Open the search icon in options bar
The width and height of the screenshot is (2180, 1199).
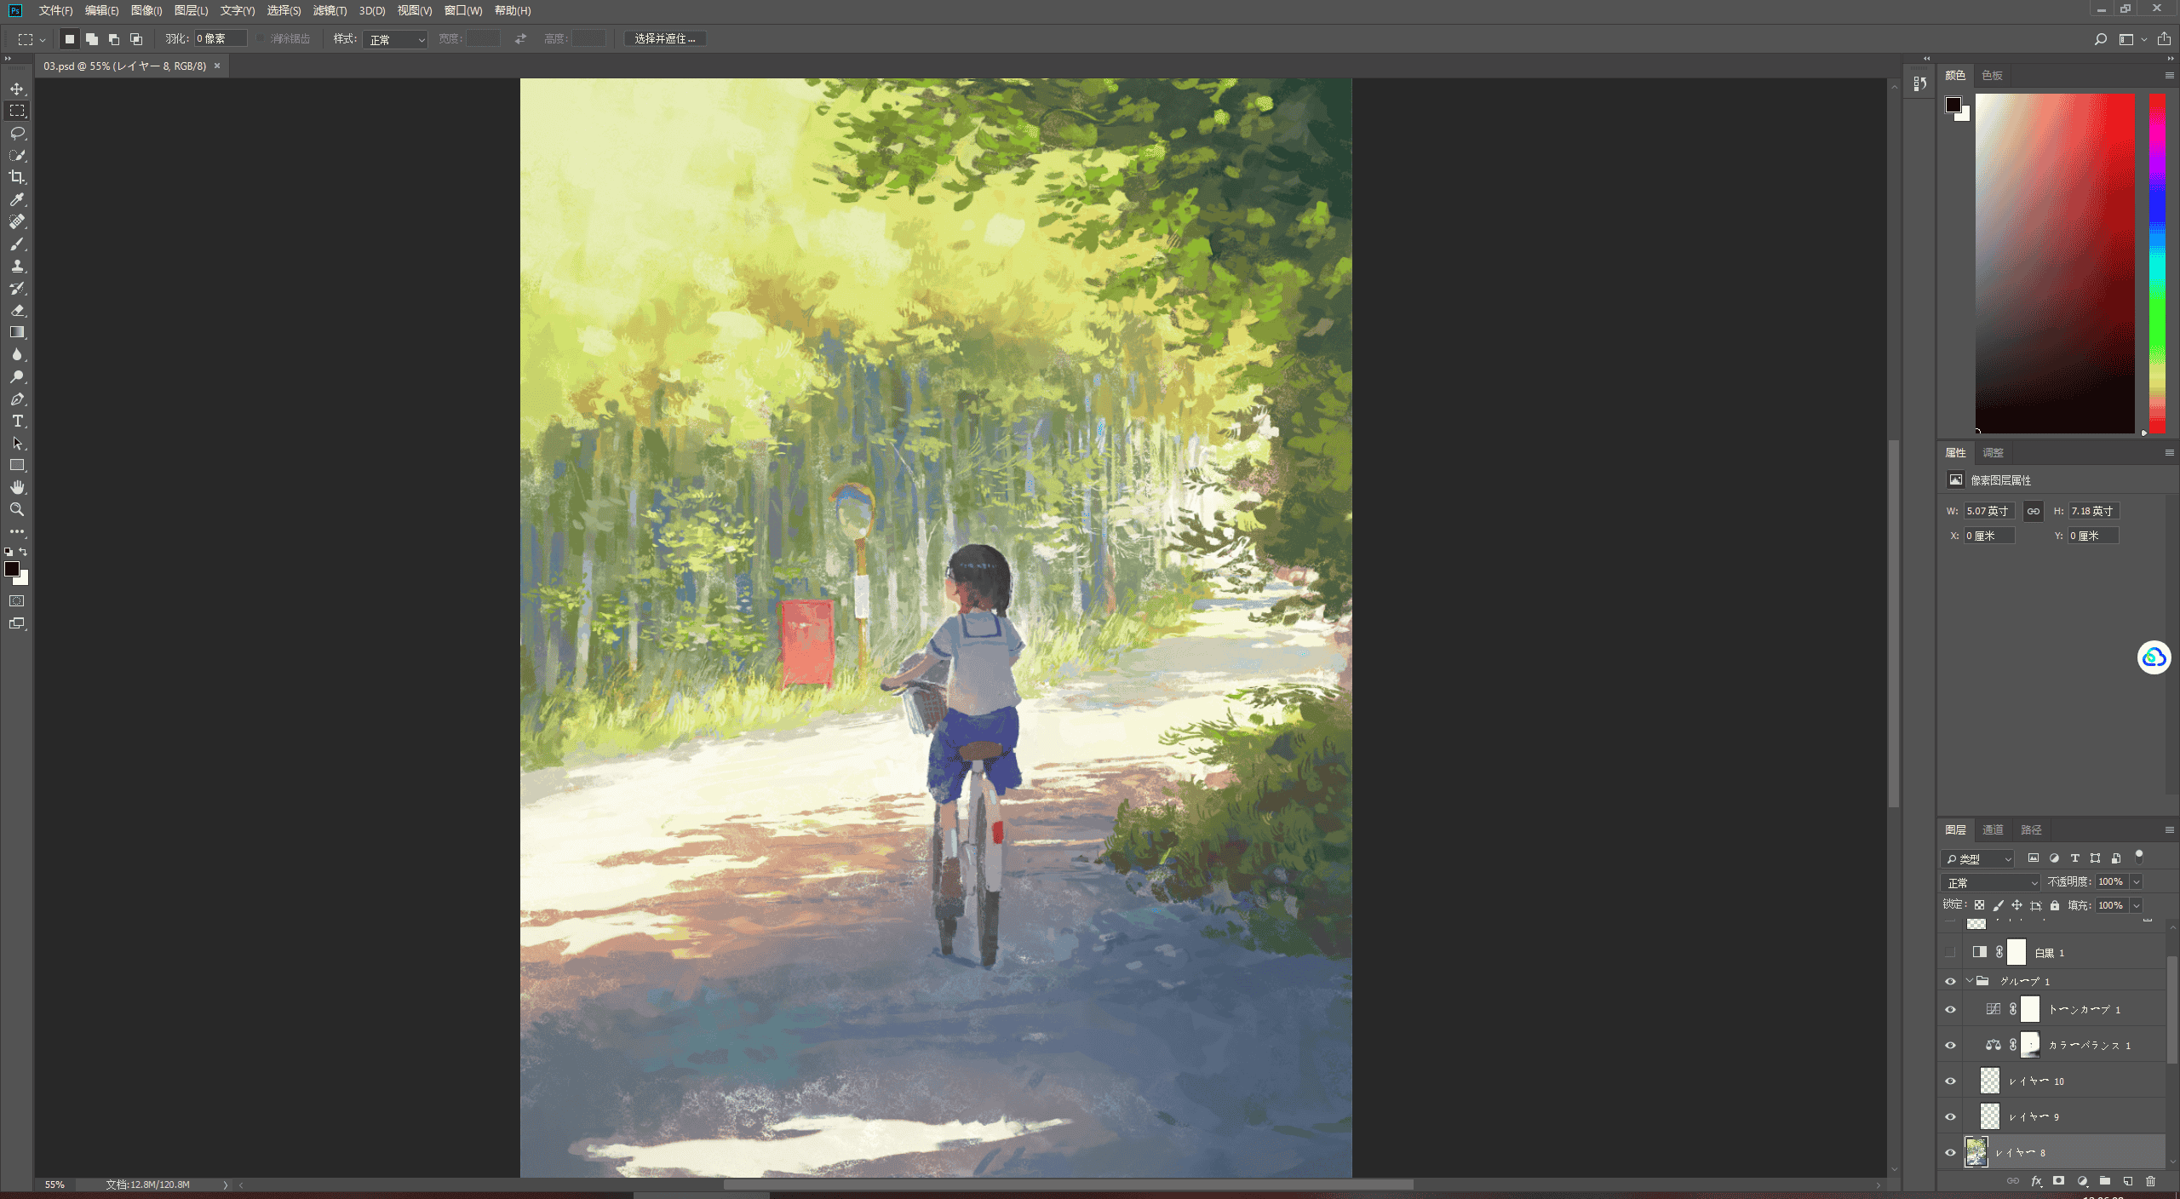point(2101,39)
